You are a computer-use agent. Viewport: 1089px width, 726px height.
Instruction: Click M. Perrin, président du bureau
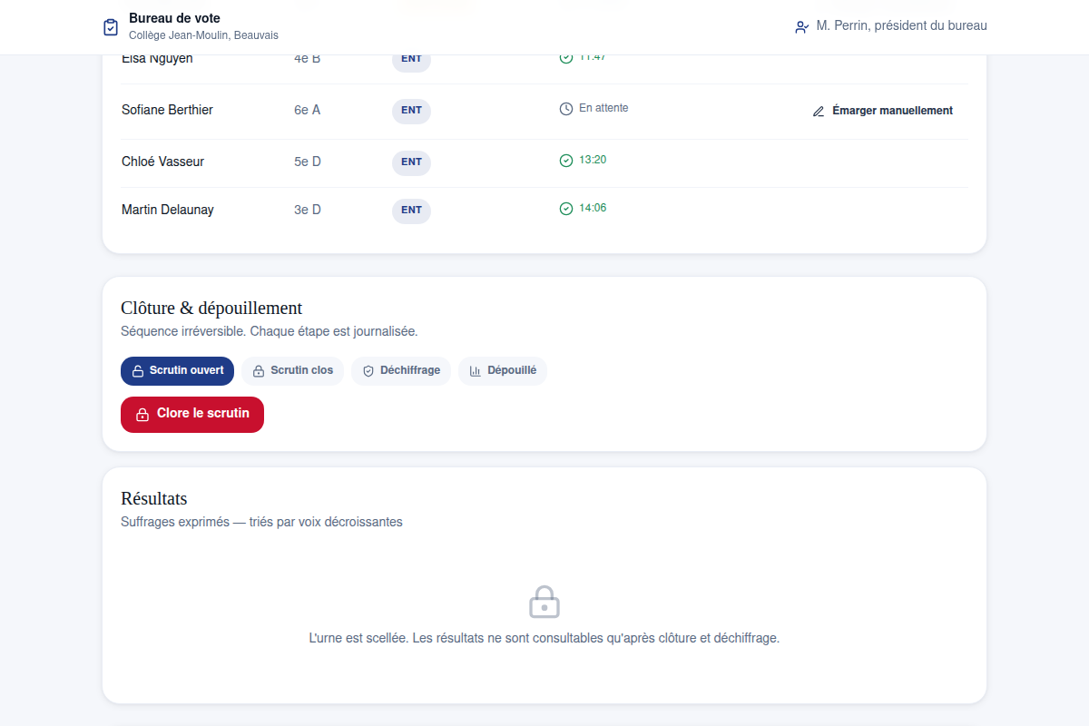point(901,26)
